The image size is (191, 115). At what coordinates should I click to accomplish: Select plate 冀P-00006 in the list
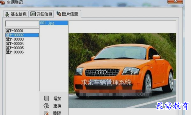pyautogui.click(x=22, y=52)
